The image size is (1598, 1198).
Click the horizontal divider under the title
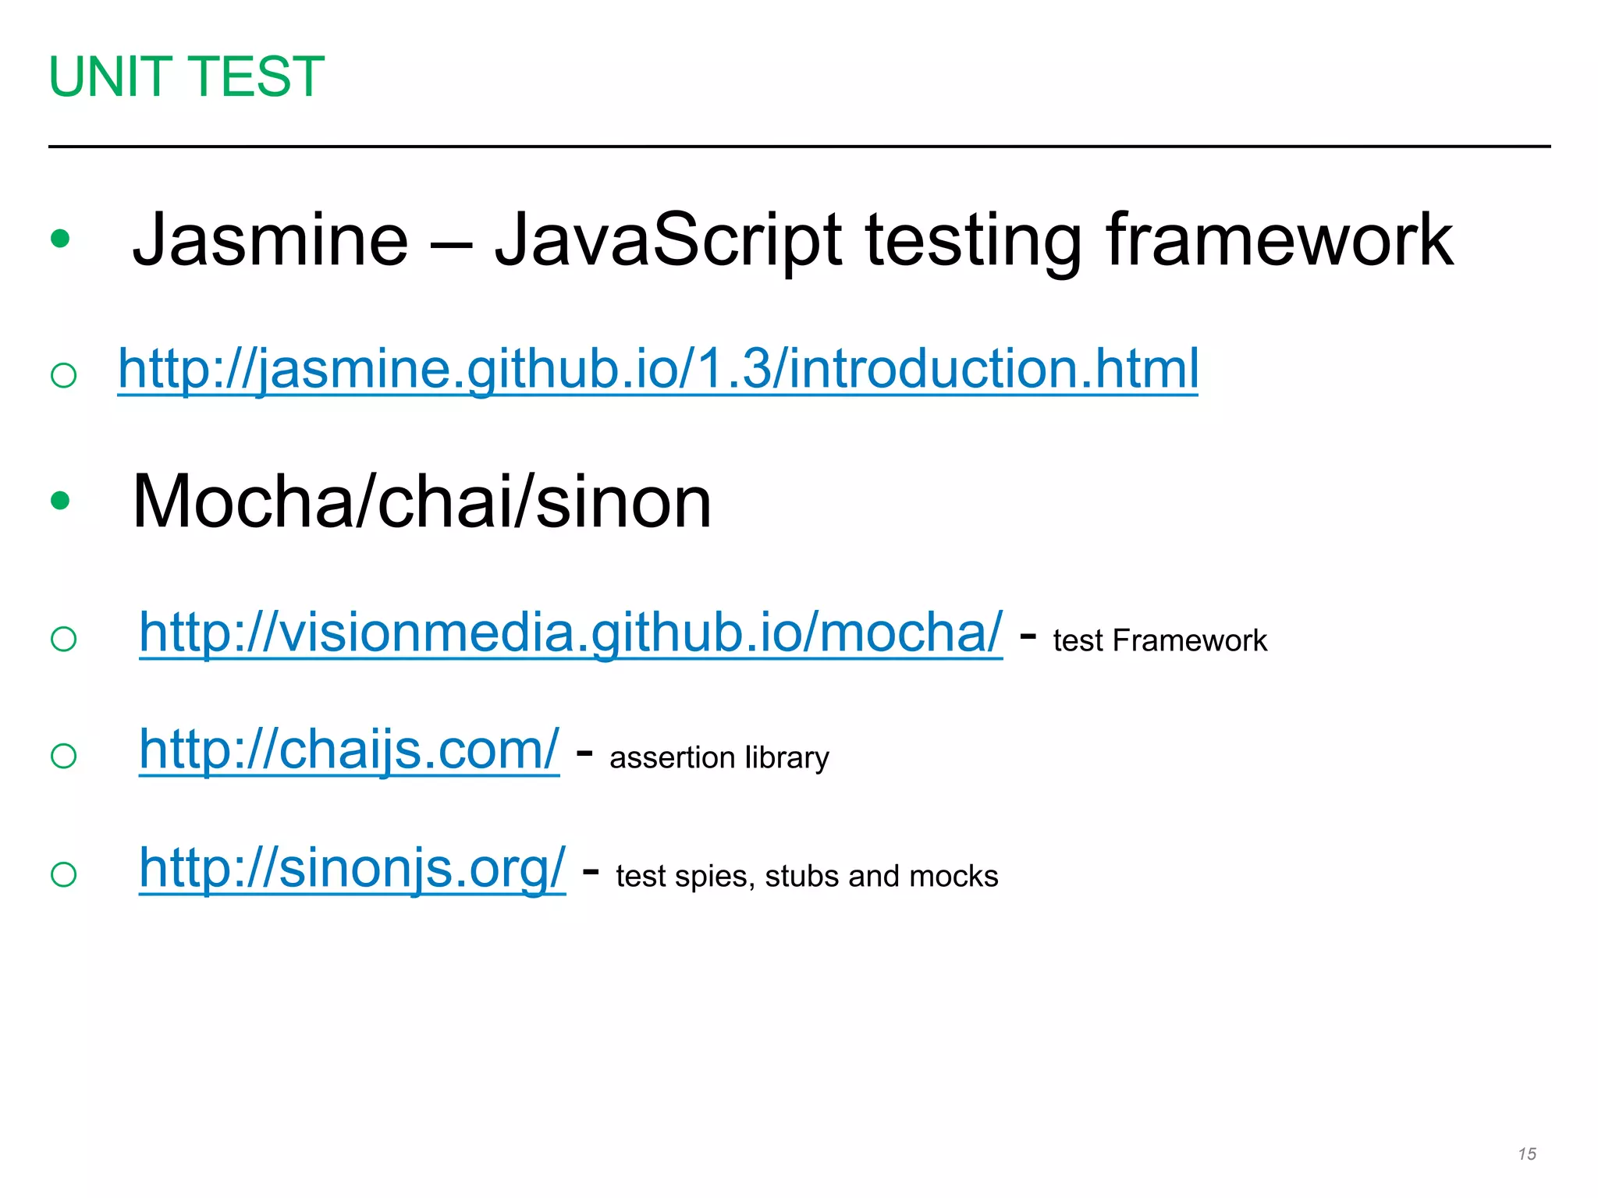(x=799, y=146)
